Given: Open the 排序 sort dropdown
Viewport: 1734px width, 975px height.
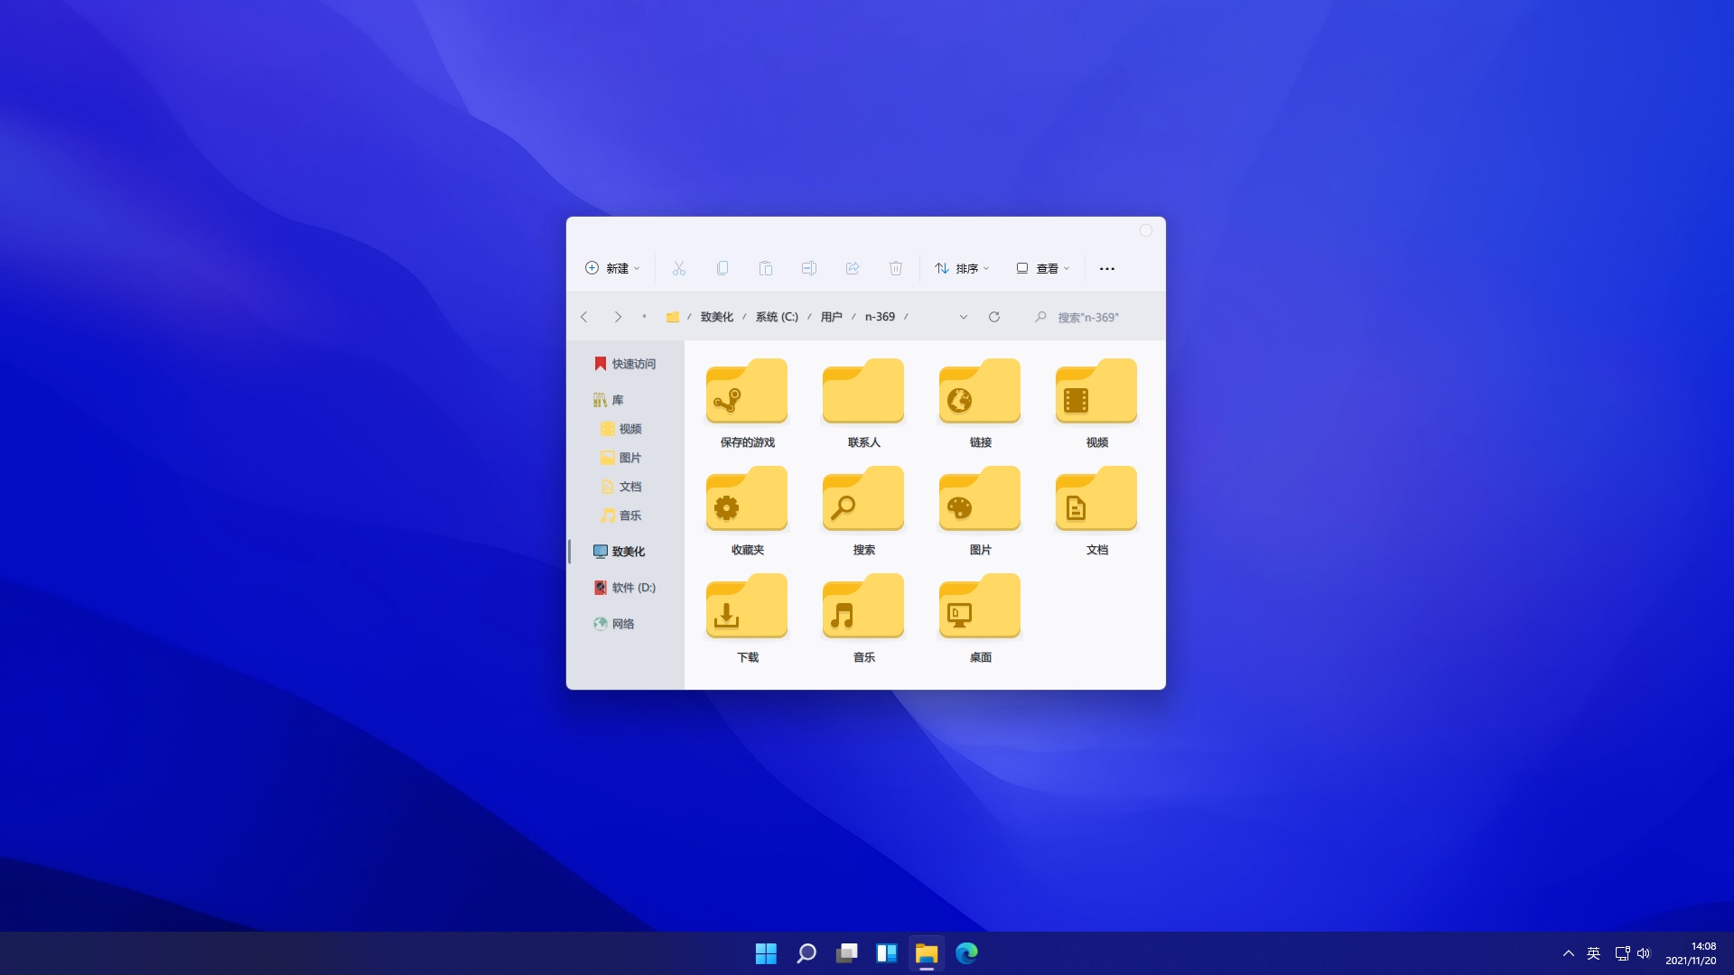Looking at the screenshot, I should coord(962,268).
